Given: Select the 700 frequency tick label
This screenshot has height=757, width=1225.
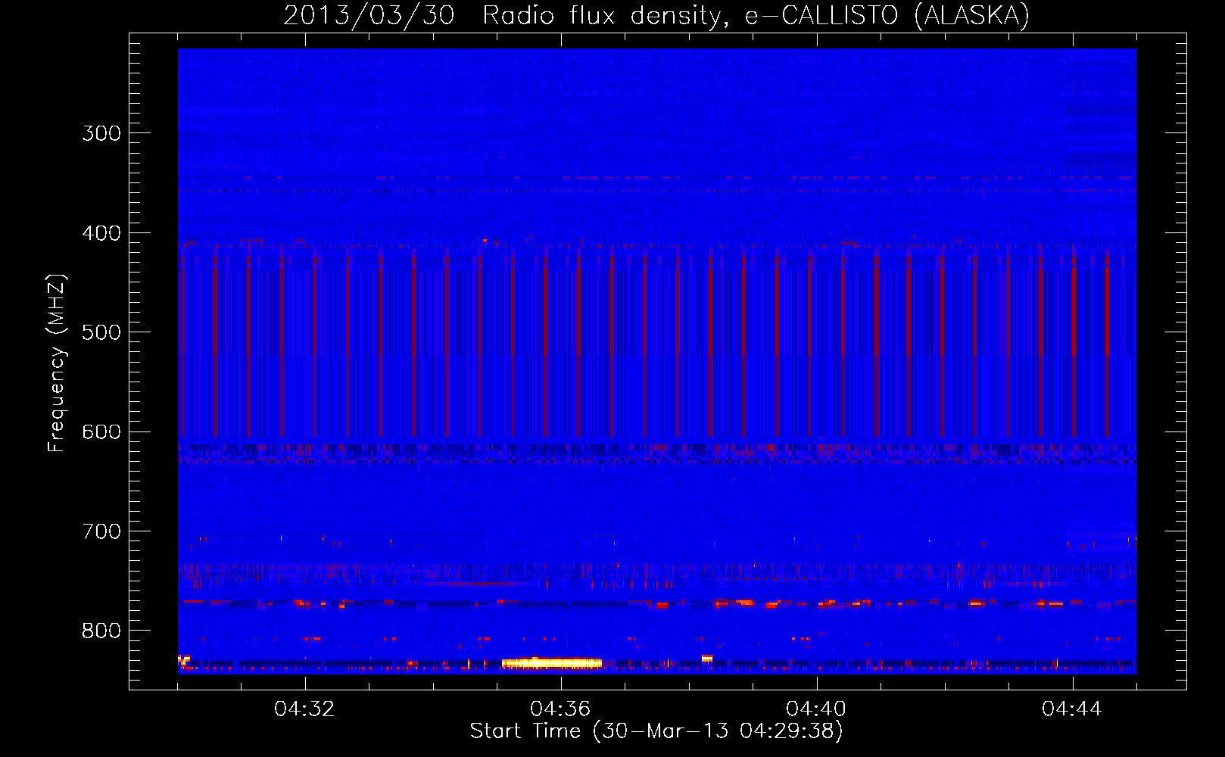Looking at the screenshot, I should point(101,531).
